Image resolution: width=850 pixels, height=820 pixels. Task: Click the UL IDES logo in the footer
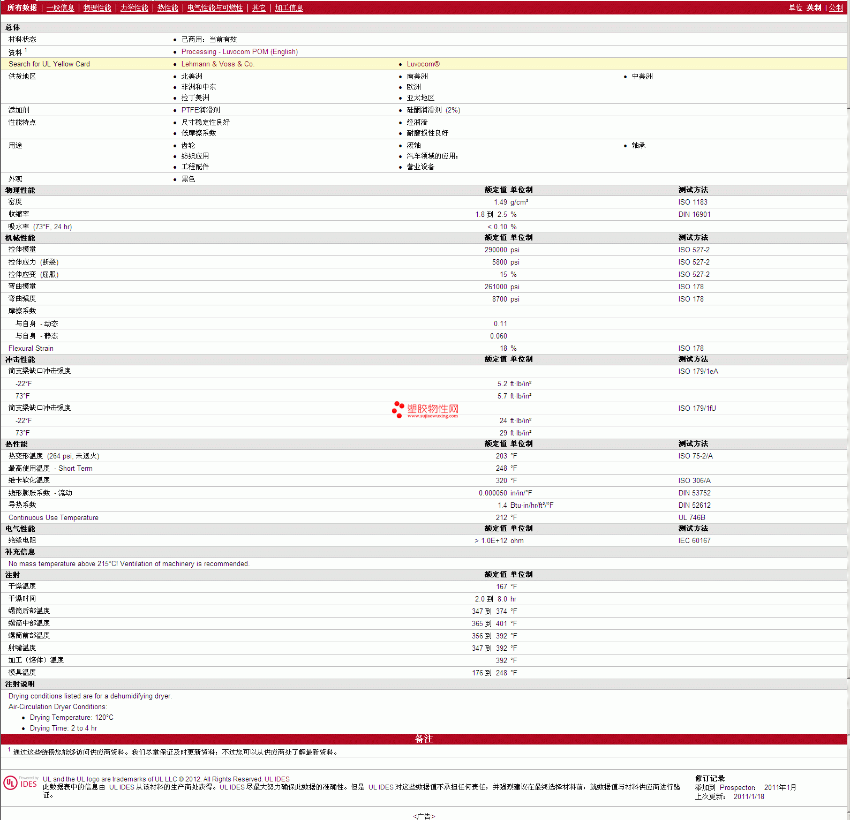[20, 783]
